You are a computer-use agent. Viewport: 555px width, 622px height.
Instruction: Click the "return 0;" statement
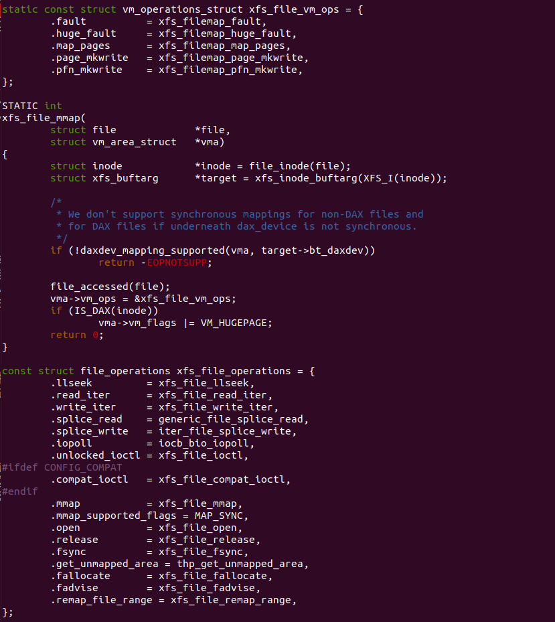point(77,335)
